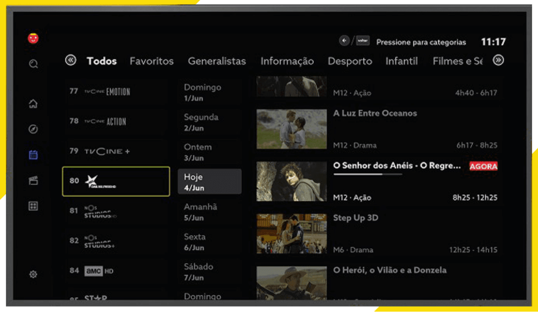Select channel 77 TVCine Emotion
Image resolution: width=538 pixels, height=312 pixels.
click(116, 91)
